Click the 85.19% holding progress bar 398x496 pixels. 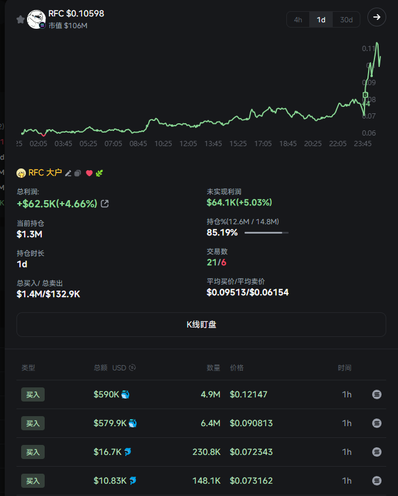[266, 233]
